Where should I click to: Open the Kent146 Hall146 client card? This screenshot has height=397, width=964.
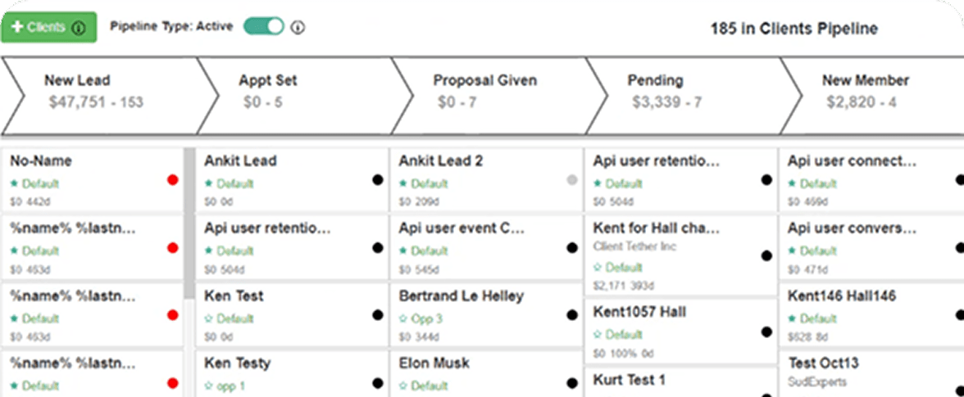click(x=841, y=296)
